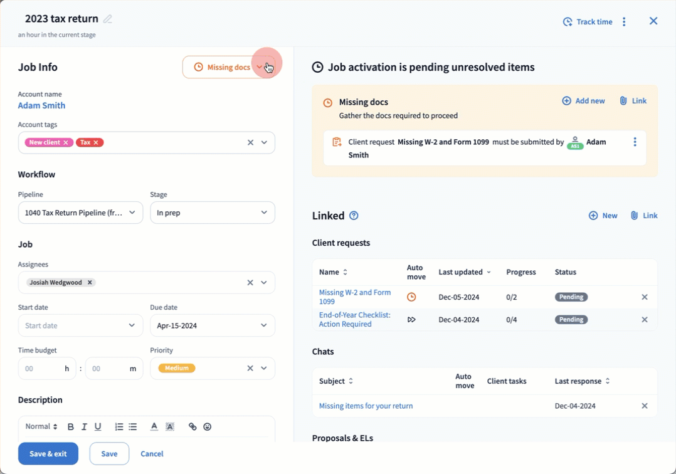Pick a text color in description toolbar
The image size is (676, 474).
coord(154,427)
